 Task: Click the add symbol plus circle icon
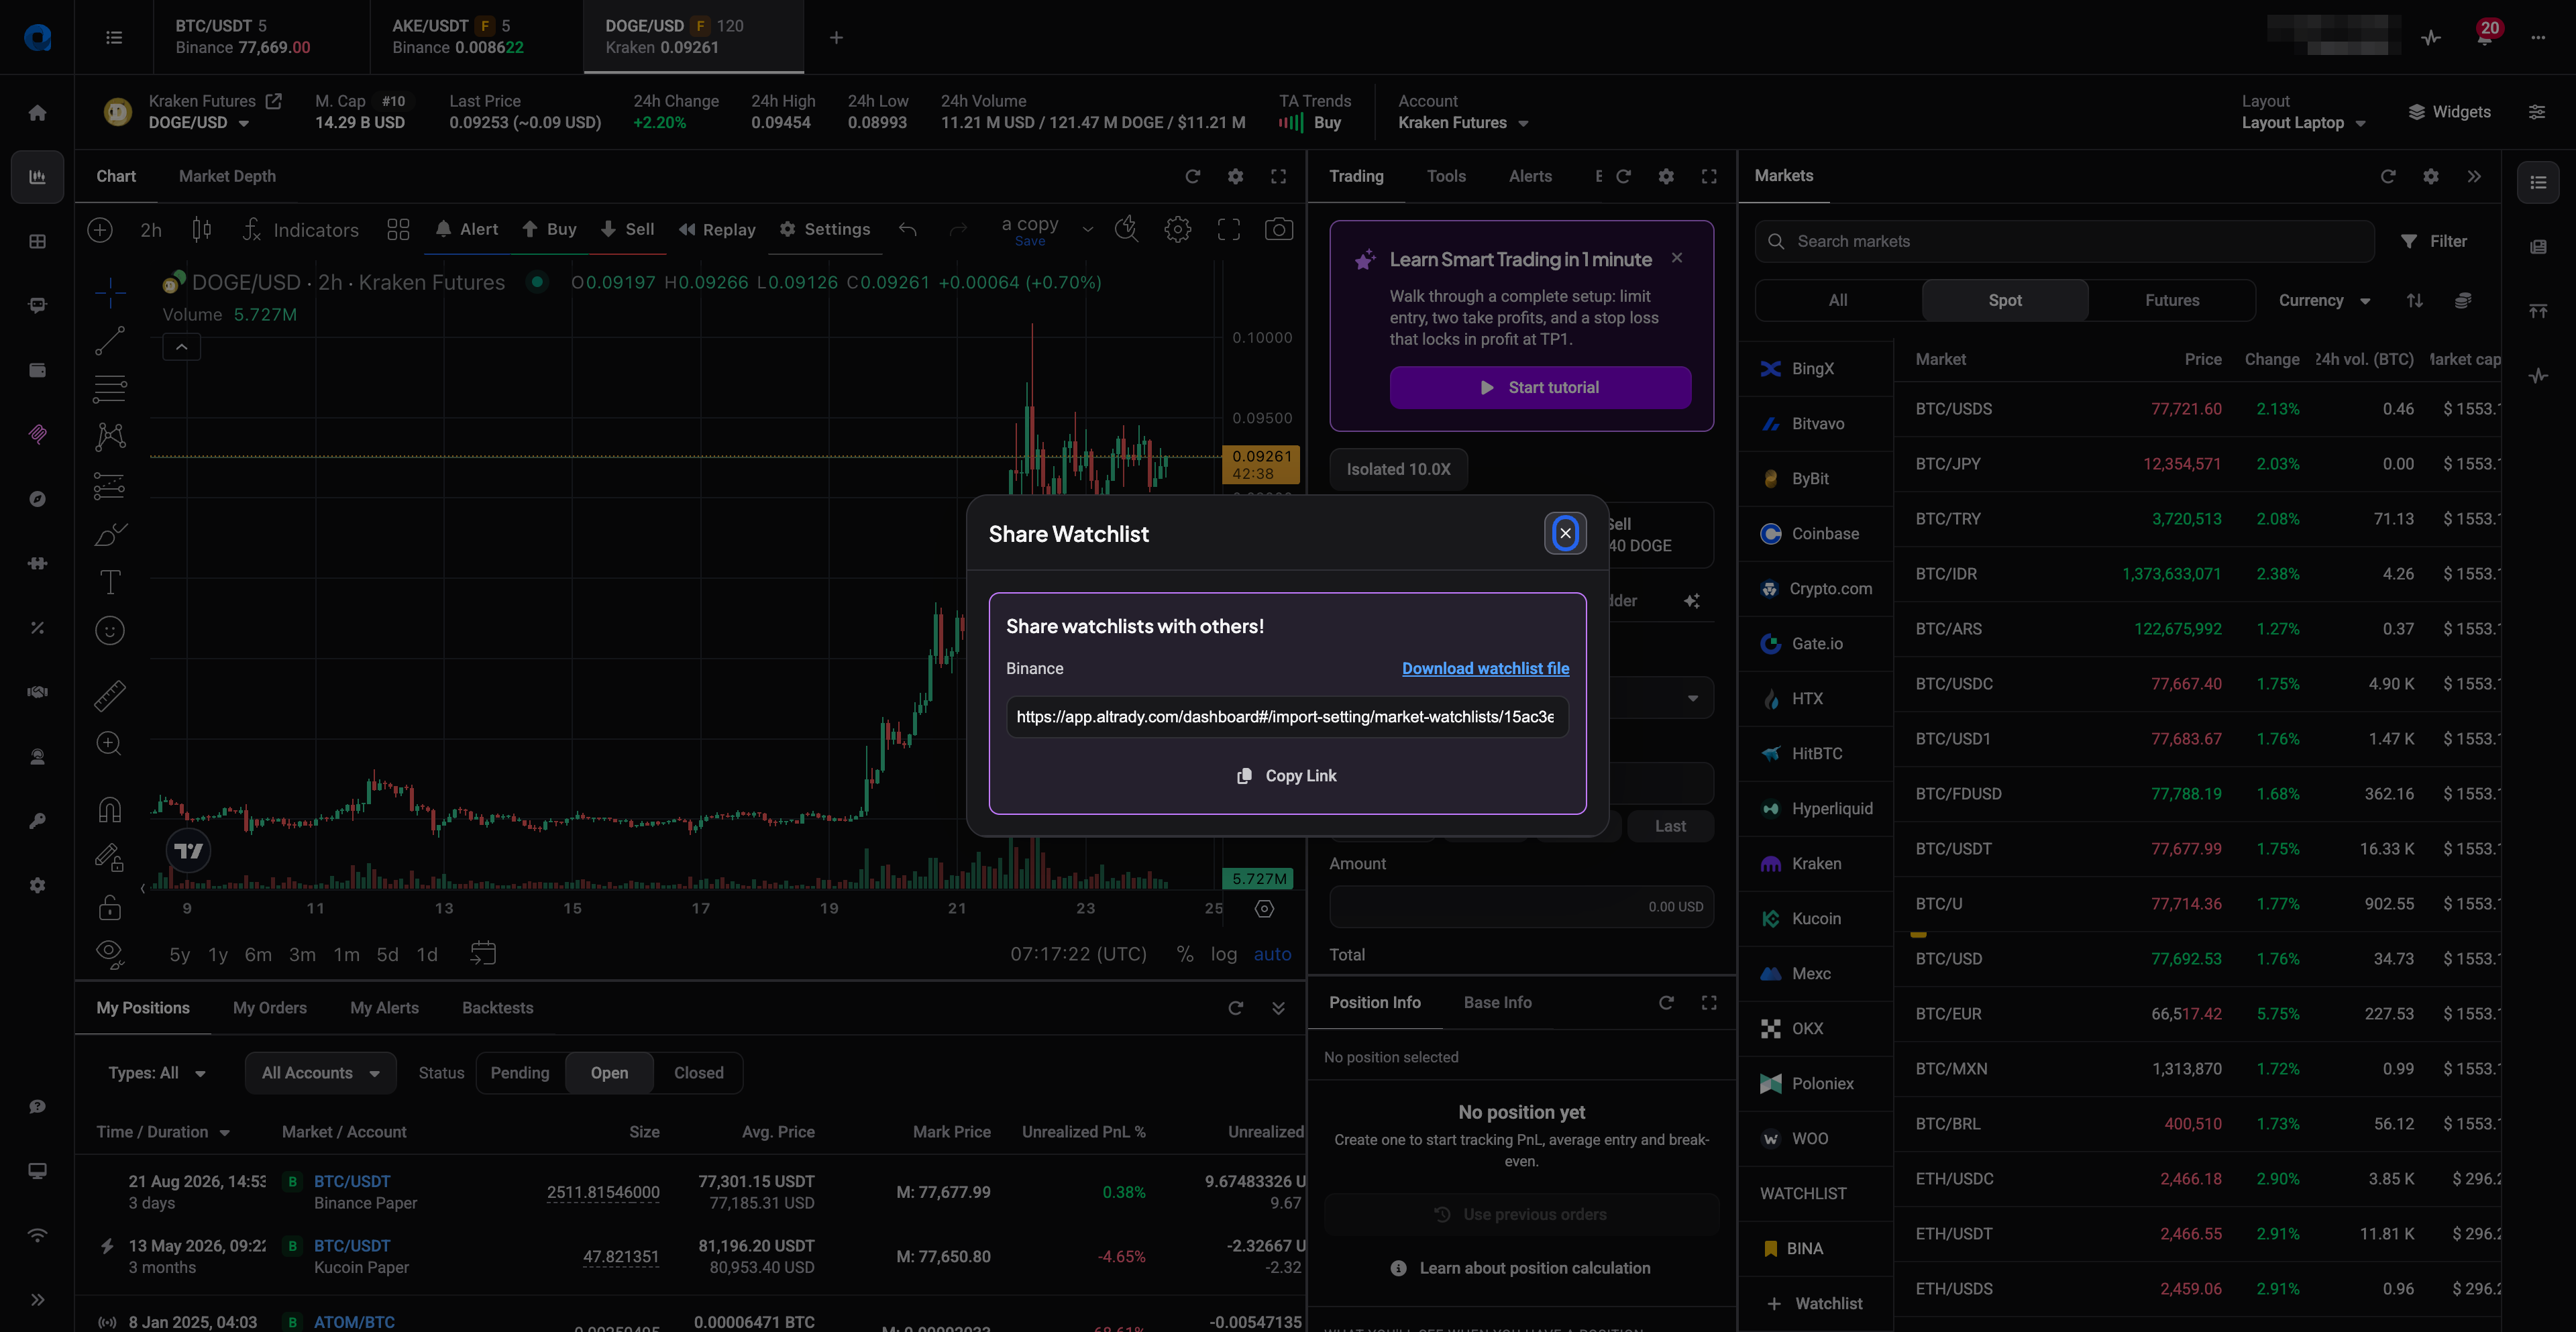coord(100,230)
